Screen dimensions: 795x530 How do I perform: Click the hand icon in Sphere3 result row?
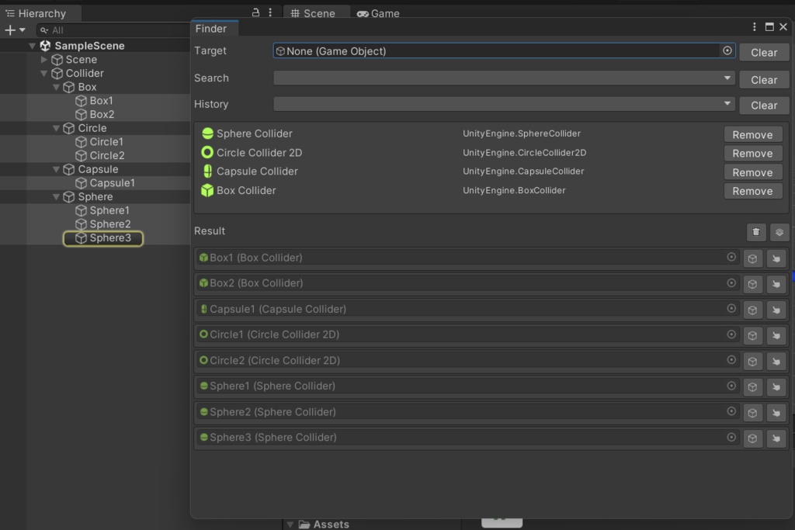tap(776, 438)
